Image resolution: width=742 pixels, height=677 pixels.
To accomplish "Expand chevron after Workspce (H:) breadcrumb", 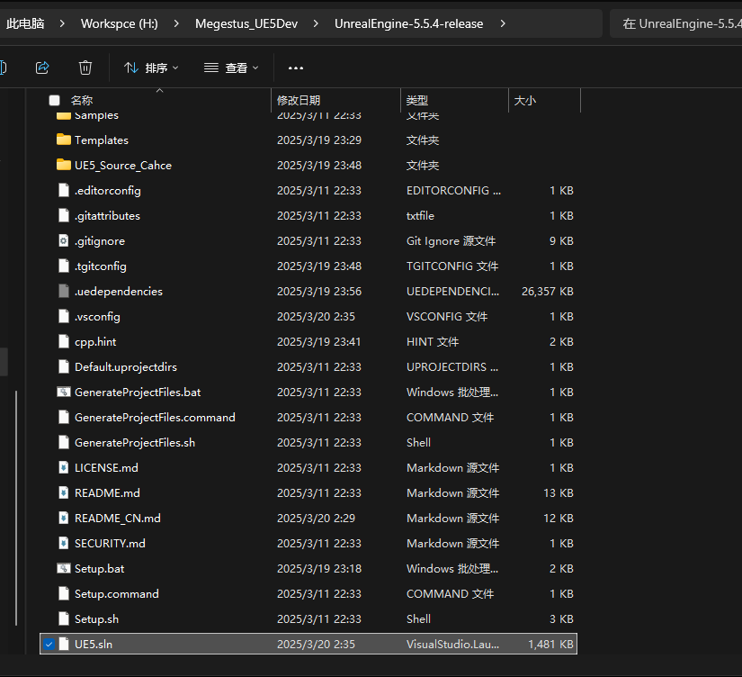I will (x=176, y=23).
